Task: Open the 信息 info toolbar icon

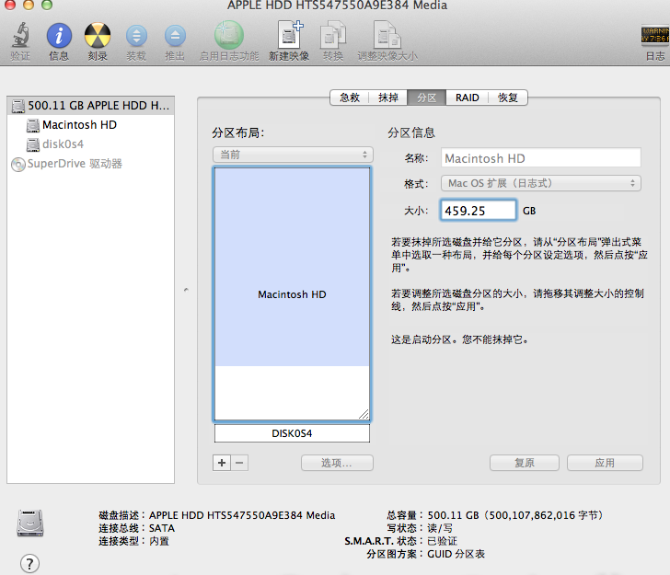Action: [x=59, y=35]
